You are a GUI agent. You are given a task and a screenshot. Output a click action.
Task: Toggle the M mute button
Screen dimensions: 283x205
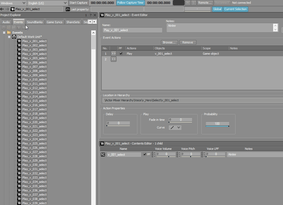pos(188,3)
